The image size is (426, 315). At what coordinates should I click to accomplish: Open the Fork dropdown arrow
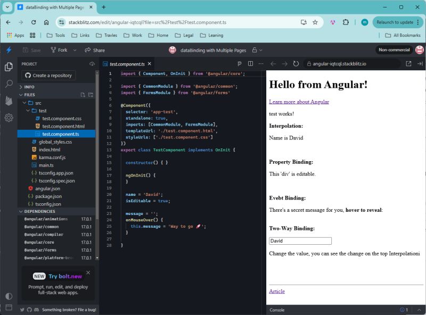pos(75,50)
